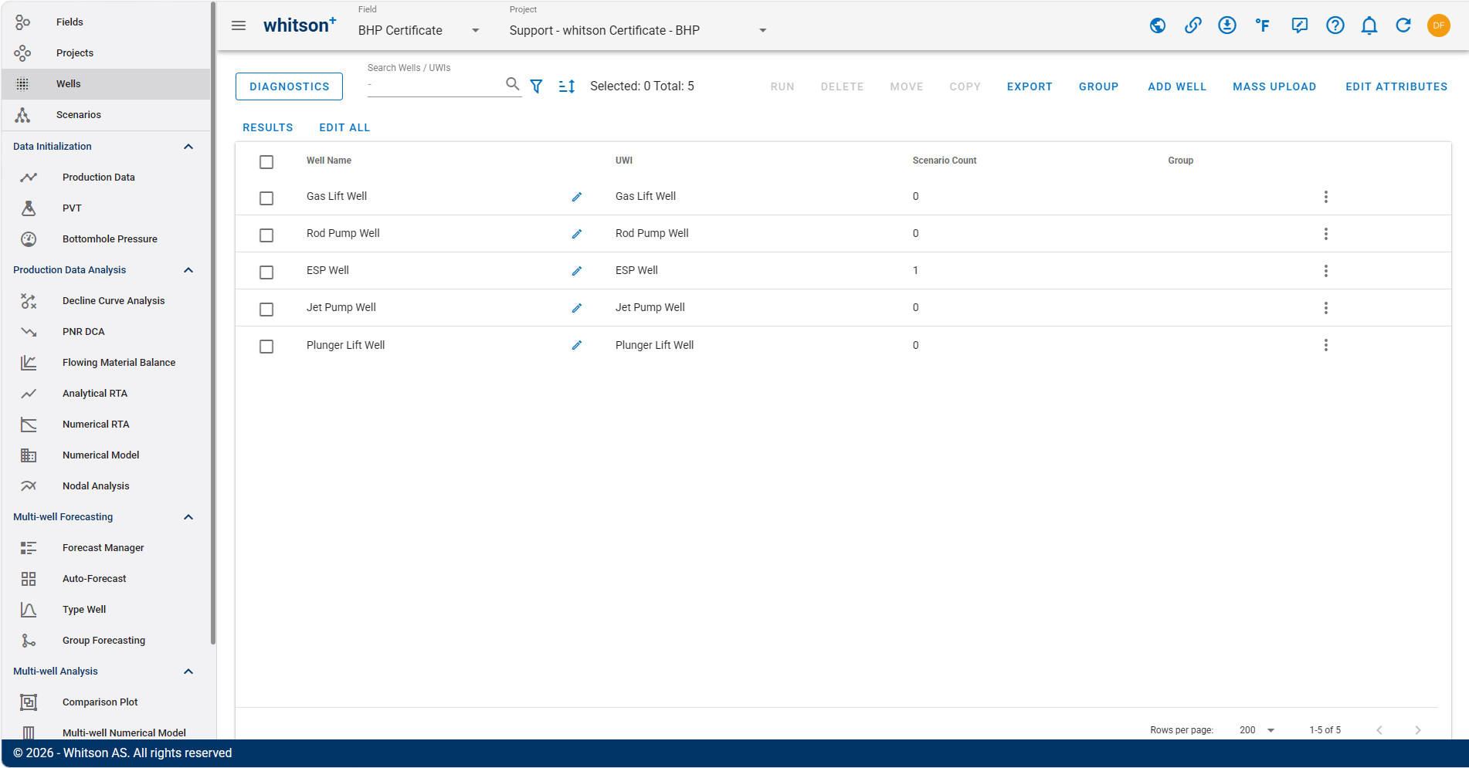Open Scenarios in sidebar
This screenshot has height=768, width=1469.
pyautogui.click(x=106, y=115)
